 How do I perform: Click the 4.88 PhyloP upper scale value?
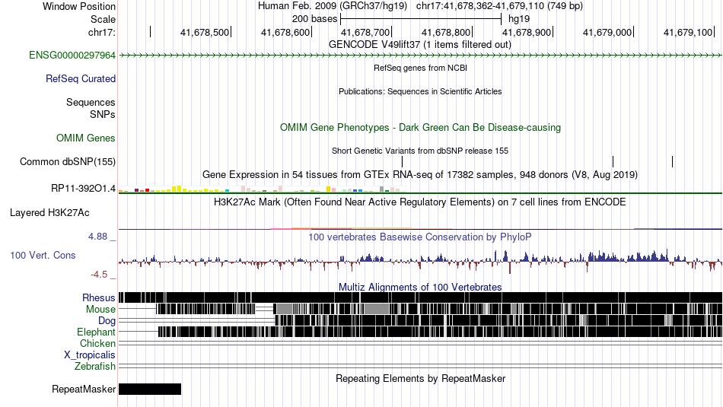pyautogui.click(x=97, y=237)
